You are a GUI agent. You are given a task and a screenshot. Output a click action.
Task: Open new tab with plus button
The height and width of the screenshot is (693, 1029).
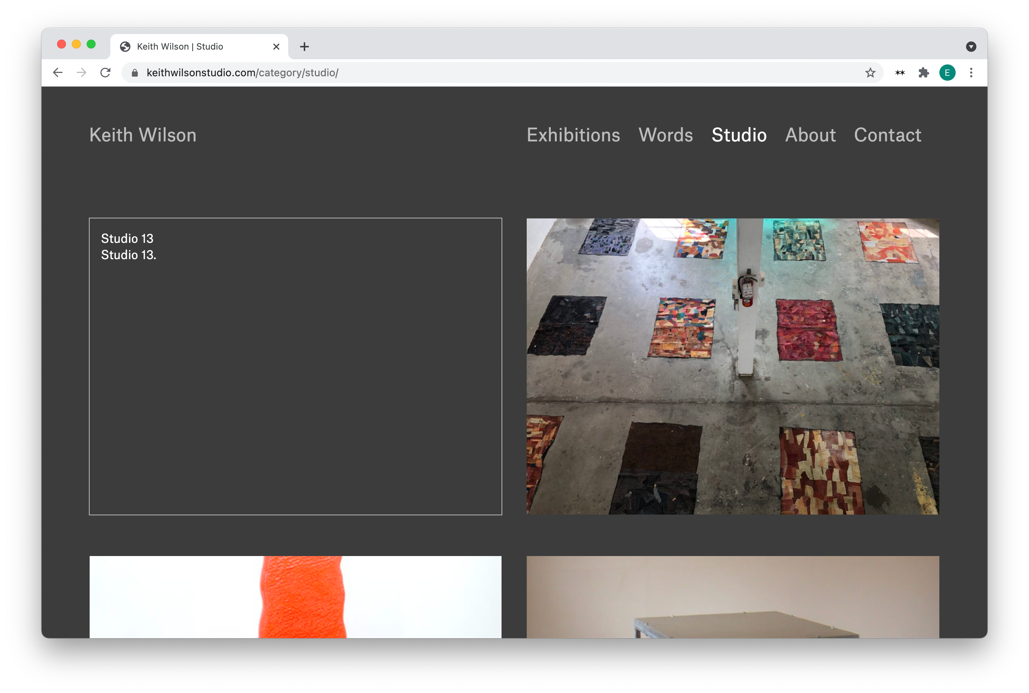[304, 46]
